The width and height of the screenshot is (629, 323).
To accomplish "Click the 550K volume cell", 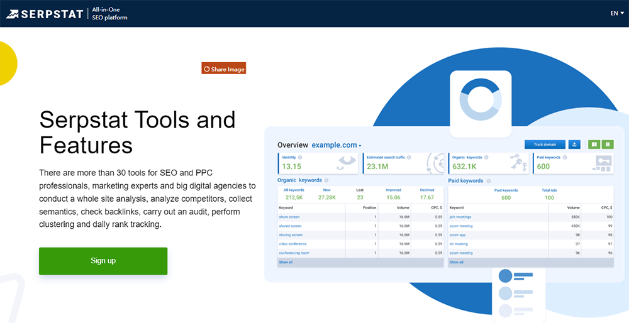I will tap(576, 217).
